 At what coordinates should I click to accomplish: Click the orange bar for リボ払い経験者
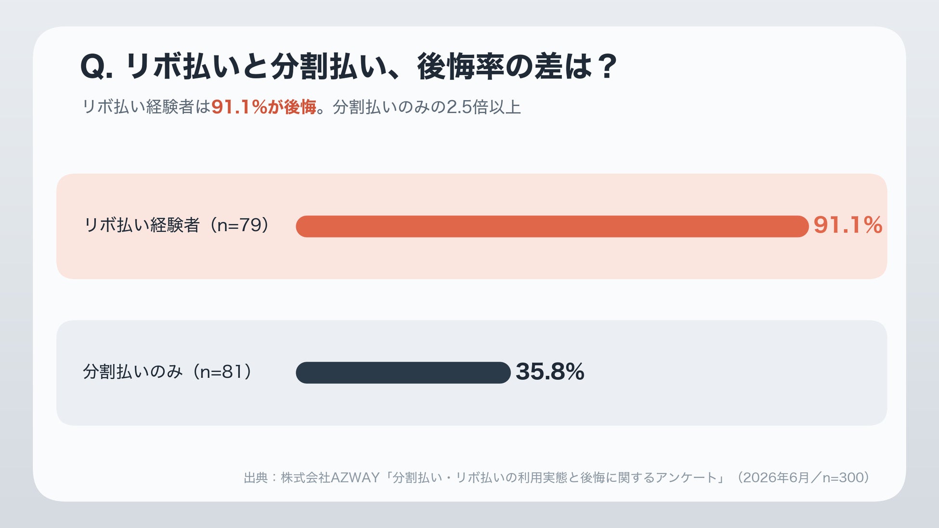552,226
